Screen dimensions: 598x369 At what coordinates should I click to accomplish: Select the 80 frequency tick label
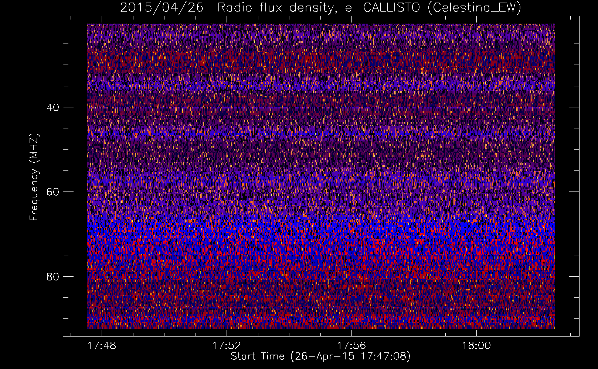click(x=53, y=277)
